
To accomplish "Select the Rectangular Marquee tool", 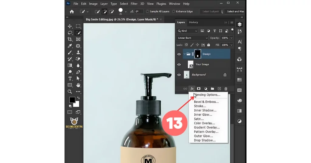I will point(78,26).
